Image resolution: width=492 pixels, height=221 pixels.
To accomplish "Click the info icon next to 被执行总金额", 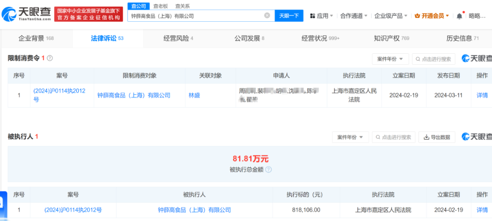I will (268, 170).
